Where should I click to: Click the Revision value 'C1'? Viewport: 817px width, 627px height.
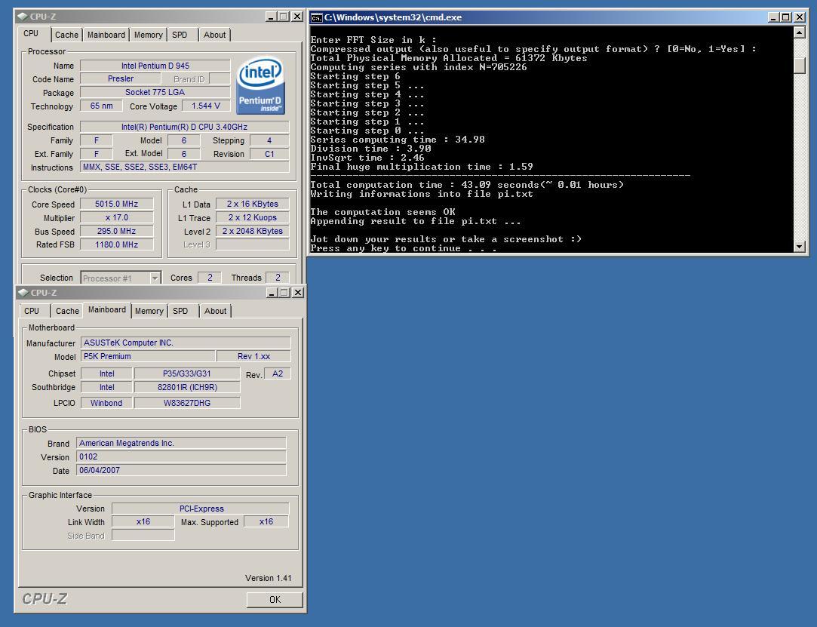coord(269,154)
